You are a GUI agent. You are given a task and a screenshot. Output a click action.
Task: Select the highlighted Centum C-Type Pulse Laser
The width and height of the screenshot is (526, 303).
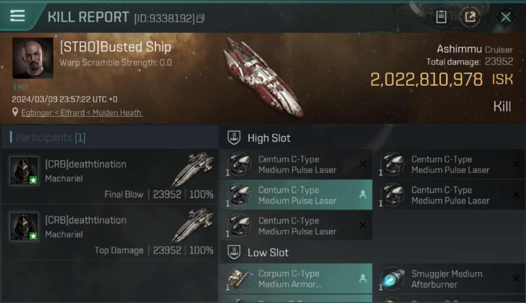tap(296, 195)
